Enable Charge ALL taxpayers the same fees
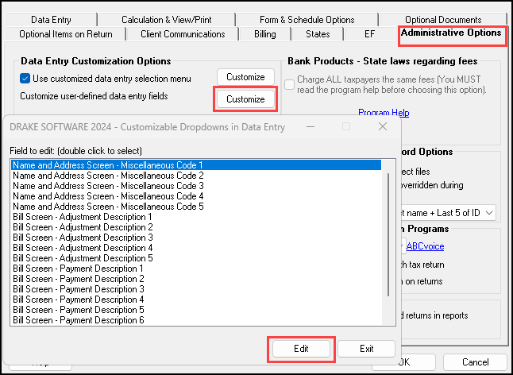Viewport: 513px width, 375px height. point(290,83)
